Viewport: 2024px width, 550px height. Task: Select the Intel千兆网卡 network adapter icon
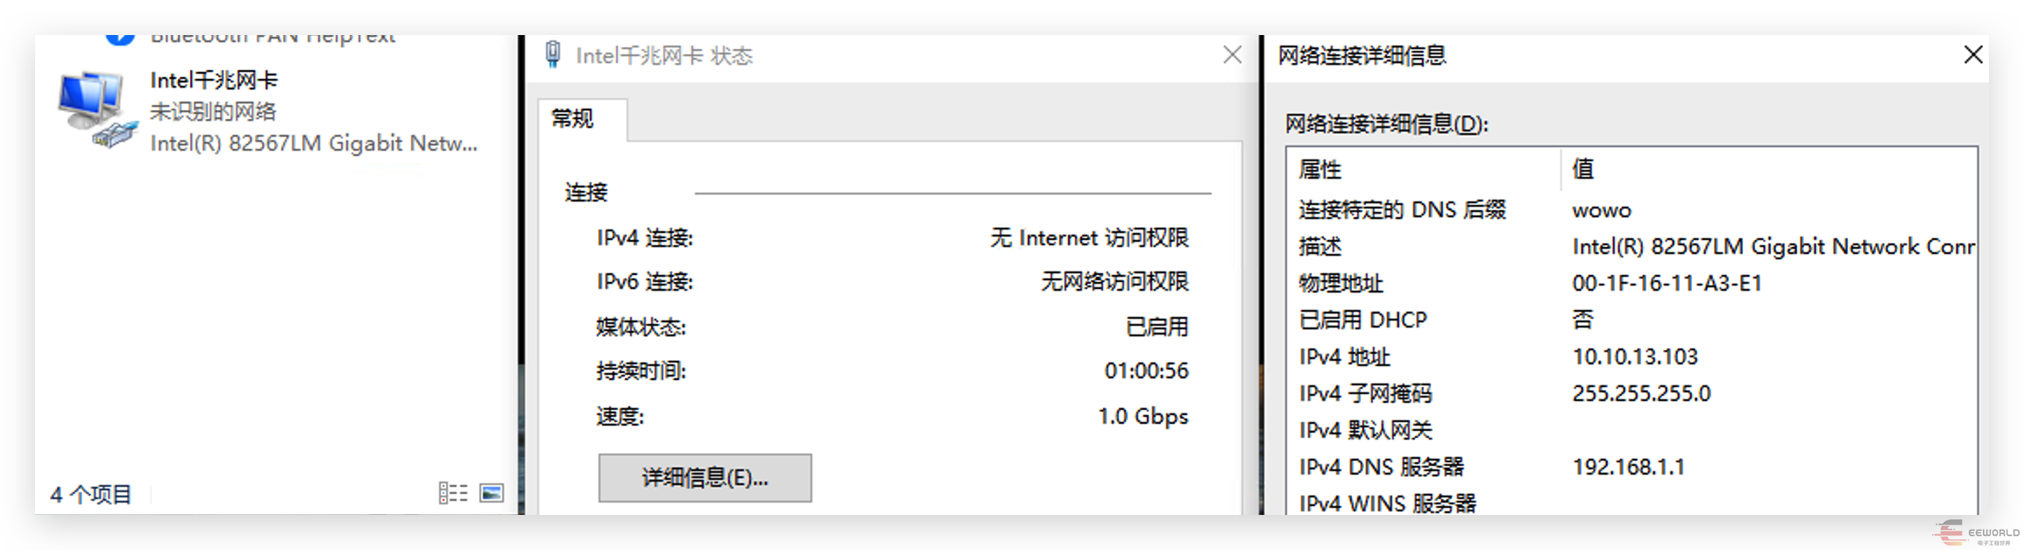tap(96, 110)
